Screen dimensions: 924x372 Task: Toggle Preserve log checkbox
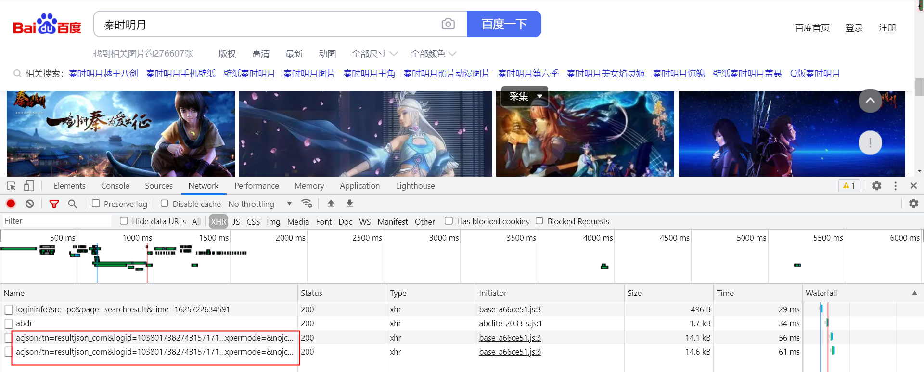pos(96,204)
